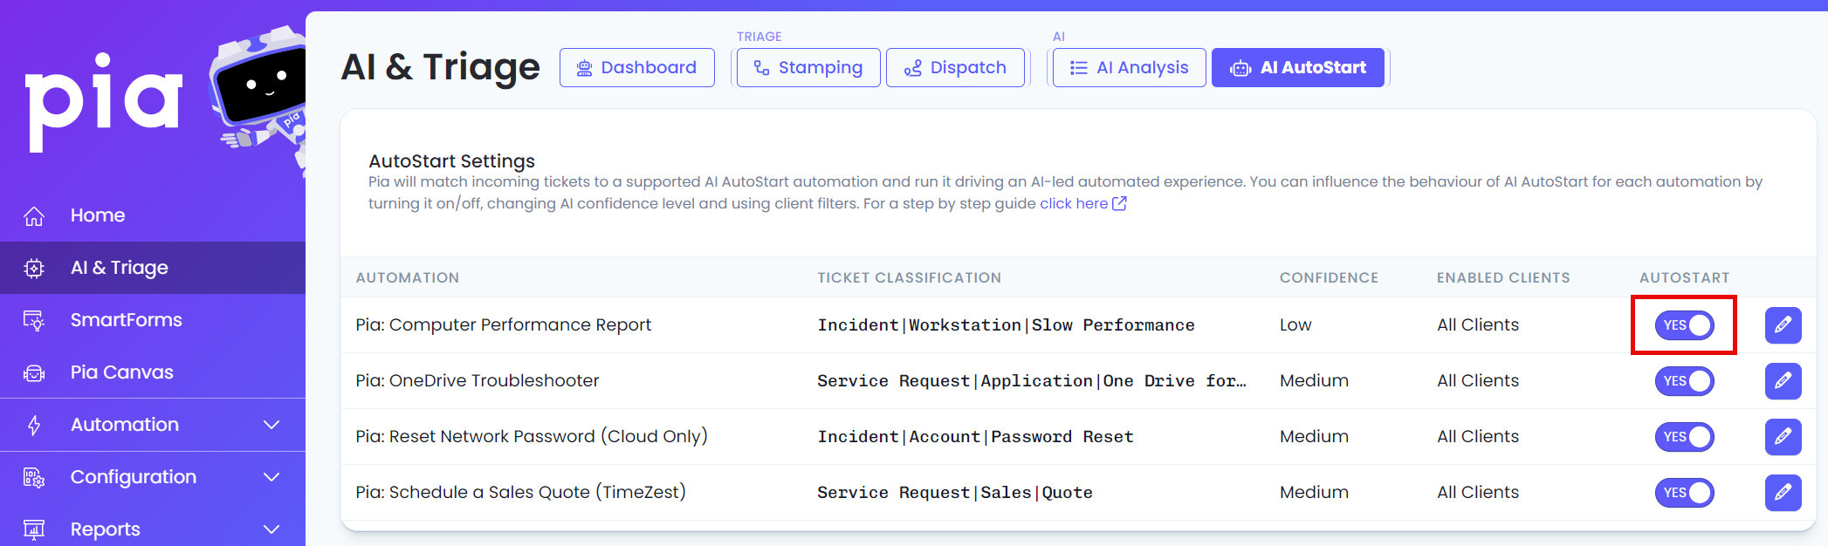The height and width of the screenshot is (546, 1828).
Task: Switch off AutoStart for Schedule a Sales Quote
Action: tap(1684, 493)
